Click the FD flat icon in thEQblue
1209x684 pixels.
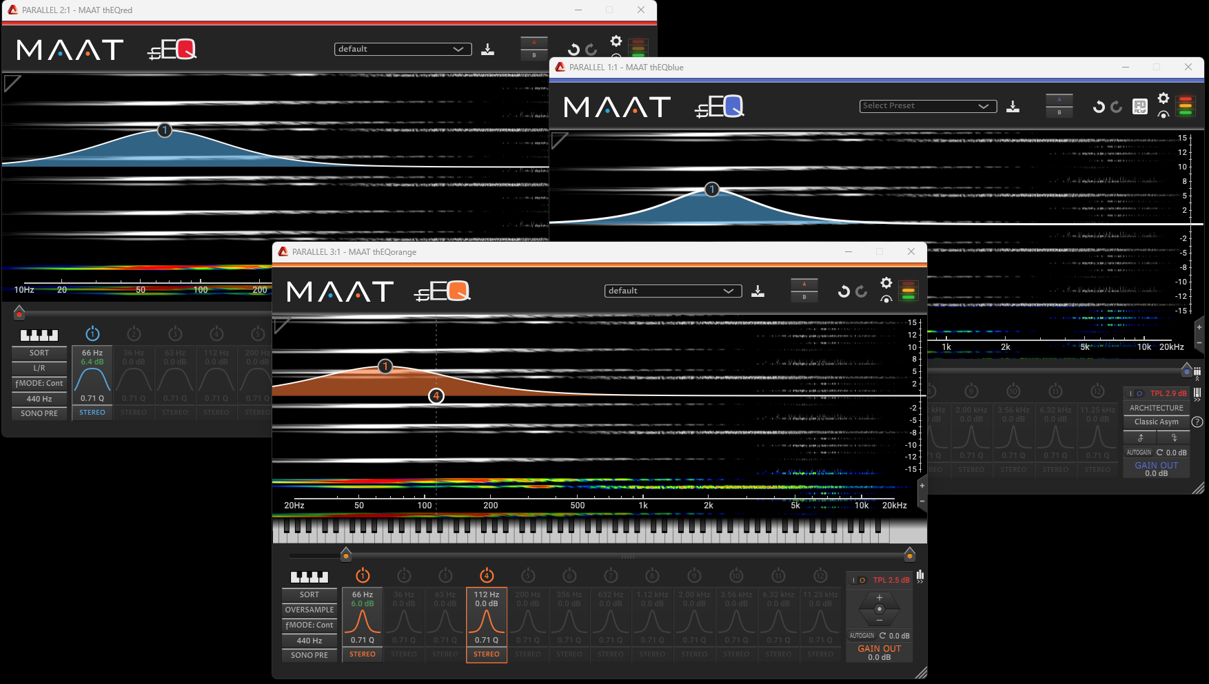[x=1140, y=107]
